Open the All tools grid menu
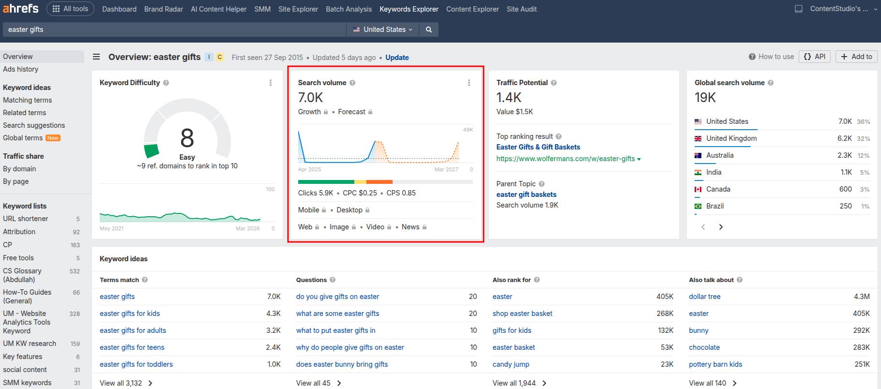This screenshot has width=881, height=389. pos(70,9)
